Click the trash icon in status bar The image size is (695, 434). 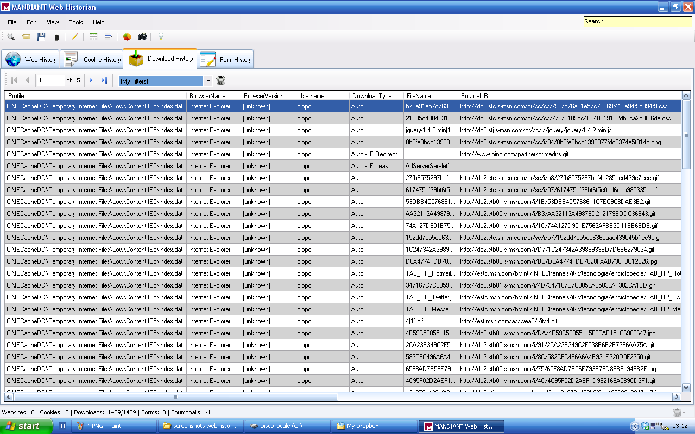pyautogui.click(x=677, y=412)
